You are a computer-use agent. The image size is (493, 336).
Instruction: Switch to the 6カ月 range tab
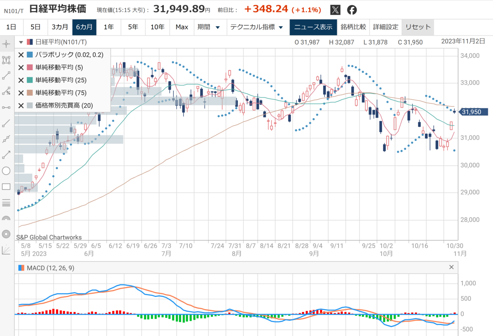tap(84, 27)
